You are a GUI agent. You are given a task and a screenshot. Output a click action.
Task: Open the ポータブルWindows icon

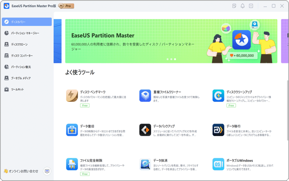point(219,164)
